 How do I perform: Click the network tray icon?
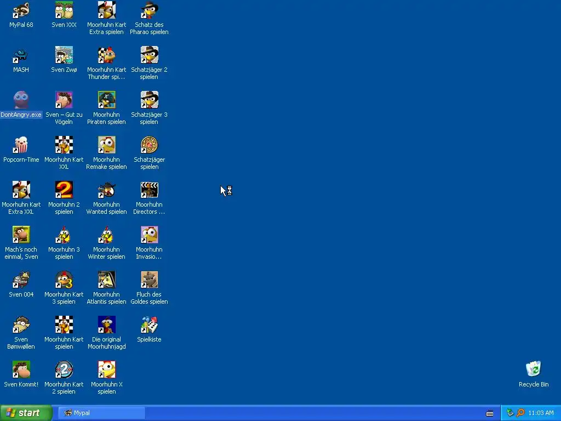pos(510,413)
